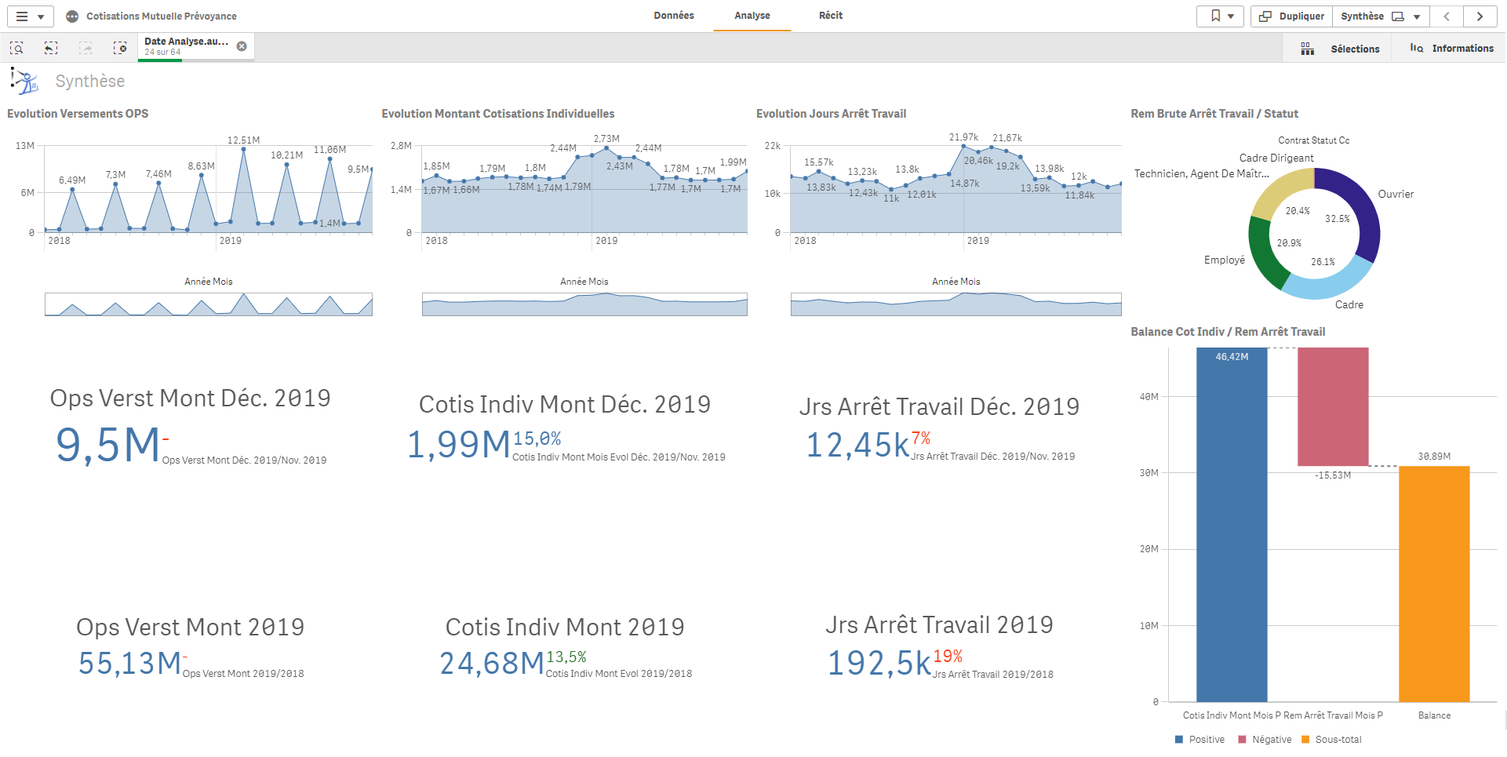This screenshot has height=757, width=1507.
Task: Click the Dupliquer button
Action: click(1292, 16)
